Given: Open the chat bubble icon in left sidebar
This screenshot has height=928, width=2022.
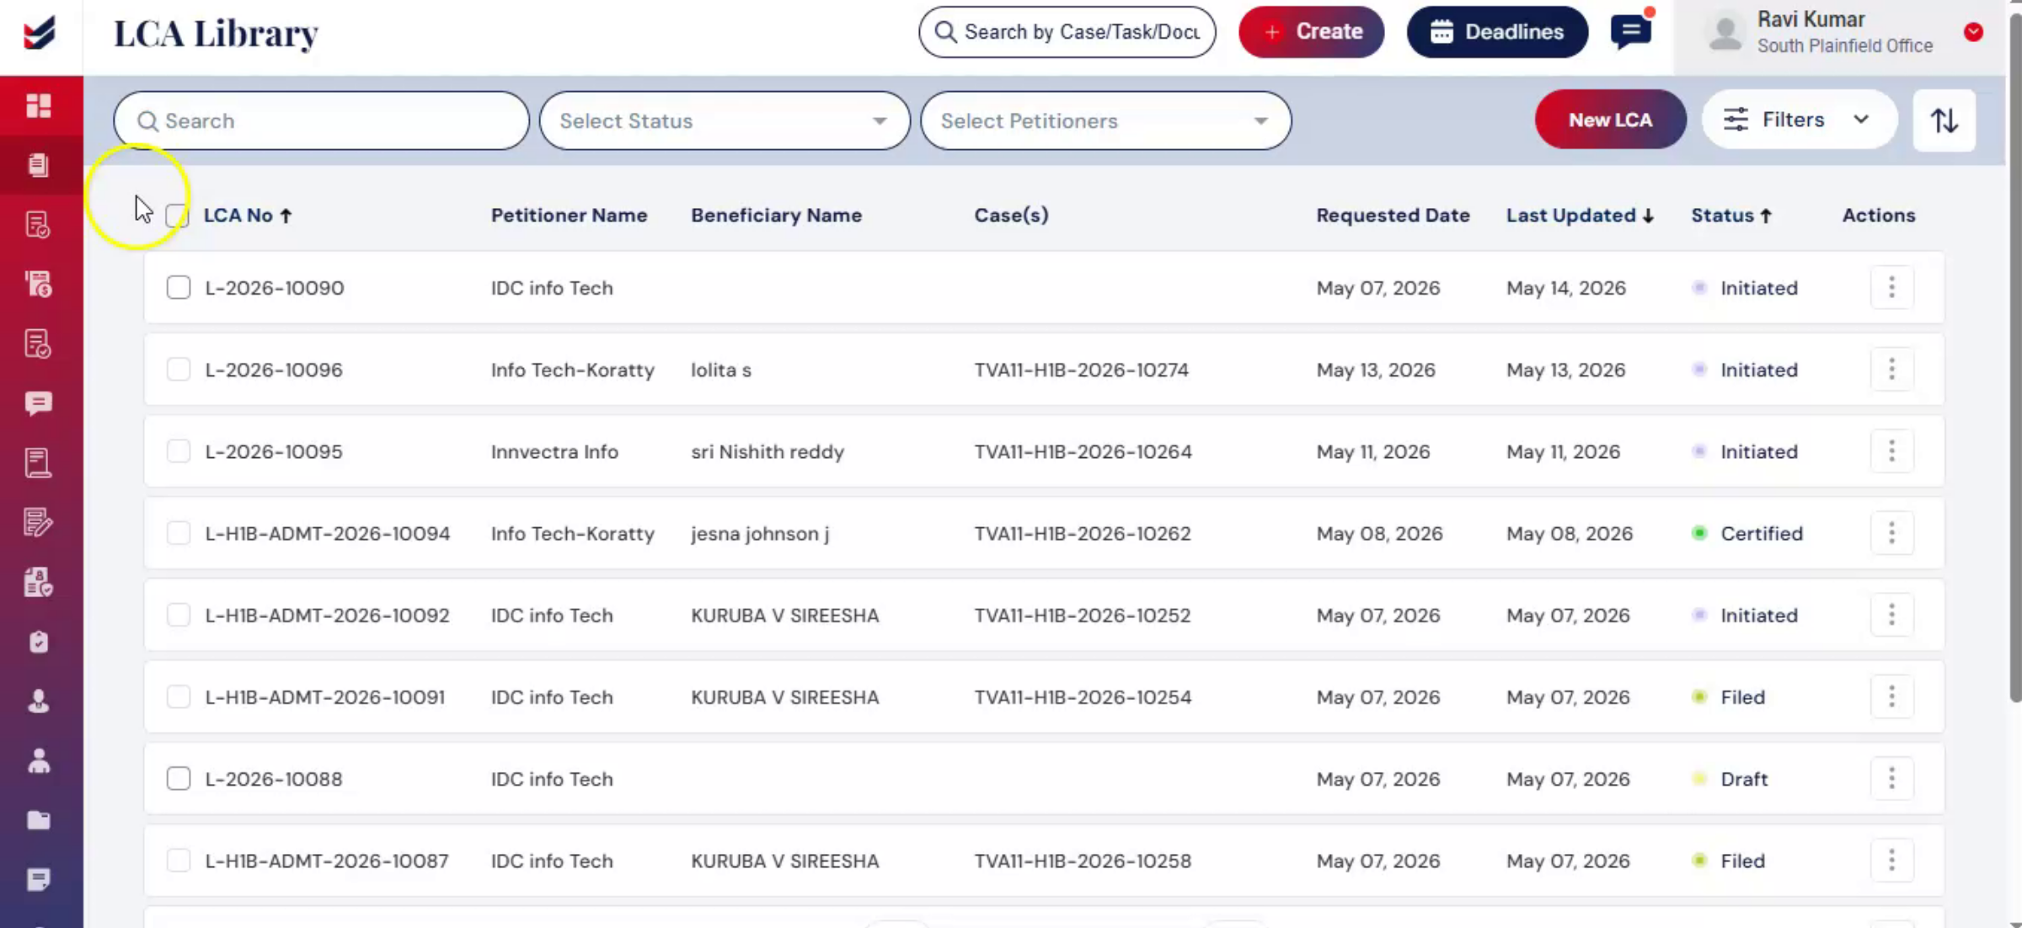Looking at the screenshot, I should click(39, 403).
